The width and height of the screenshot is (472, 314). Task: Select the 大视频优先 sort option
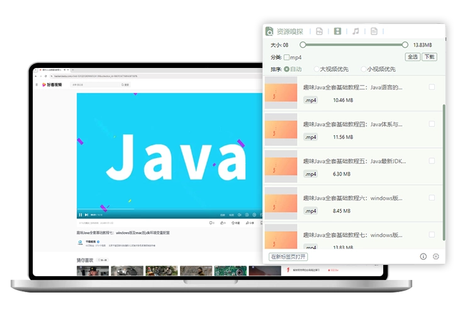point(317,69)
